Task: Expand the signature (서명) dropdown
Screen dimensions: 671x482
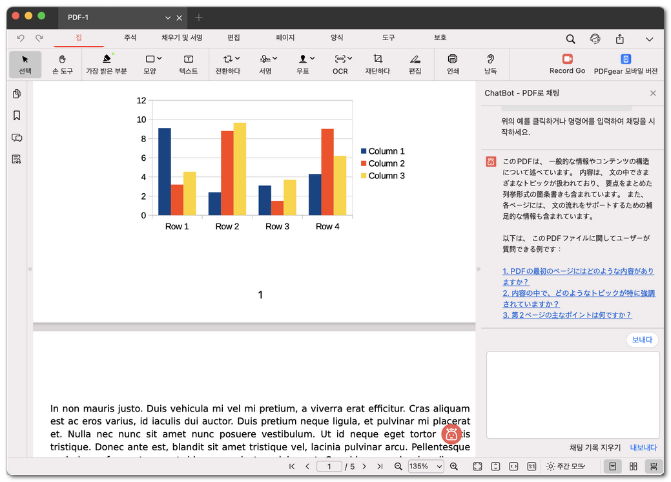Action: (266, 63)
